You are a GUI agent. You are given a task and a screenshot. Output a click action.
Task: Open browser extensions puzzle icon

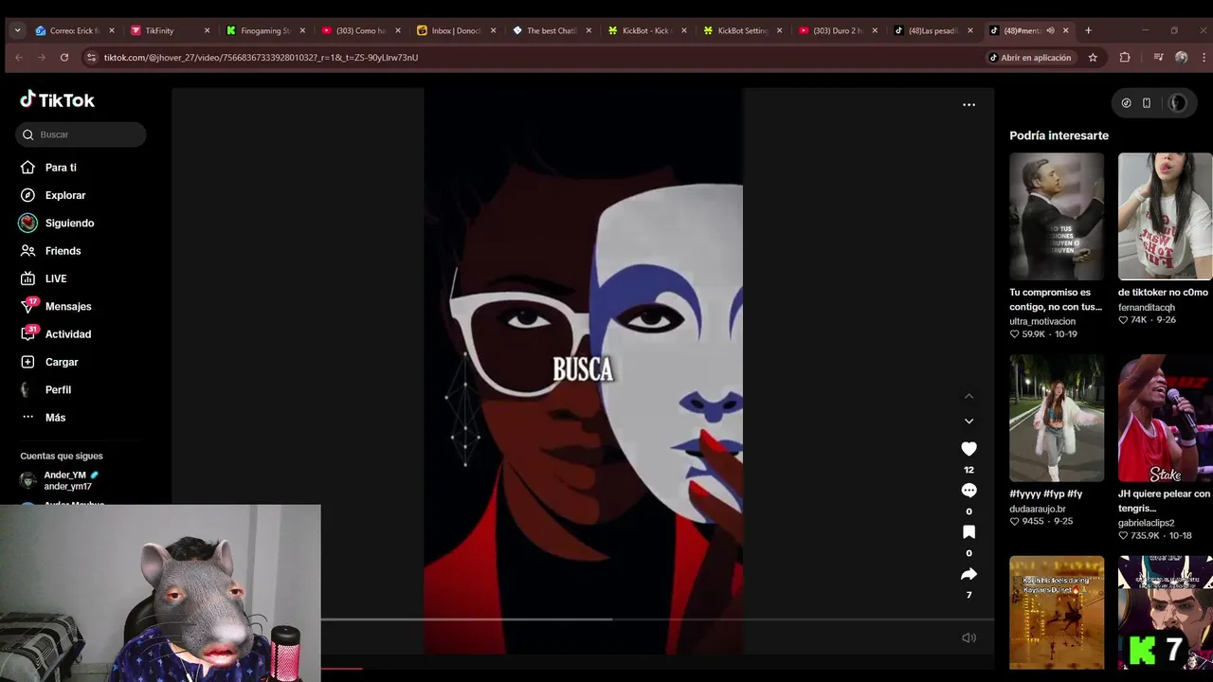click(x=1125, y=57)
